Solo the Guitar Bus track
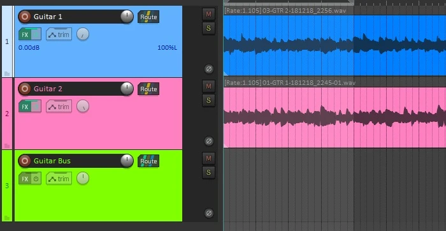 (x=208, y=172)
